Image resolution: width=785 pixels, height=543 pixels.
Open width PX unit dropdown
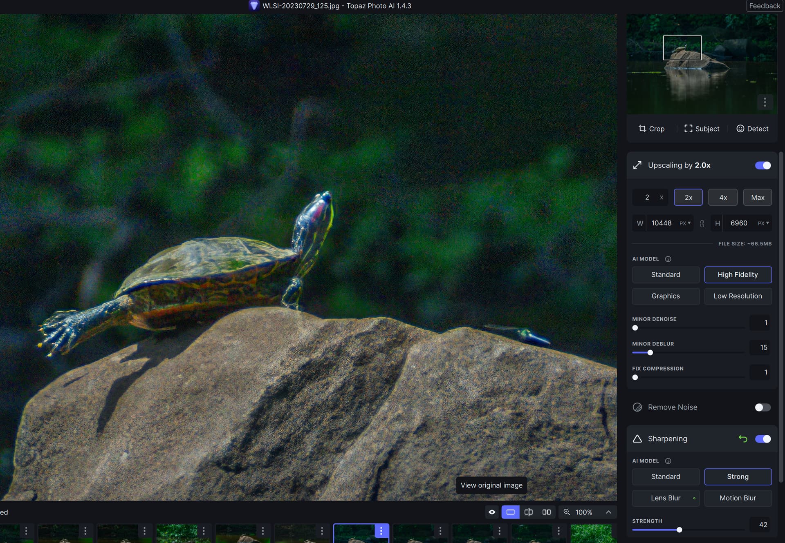[x=685, y=223]
